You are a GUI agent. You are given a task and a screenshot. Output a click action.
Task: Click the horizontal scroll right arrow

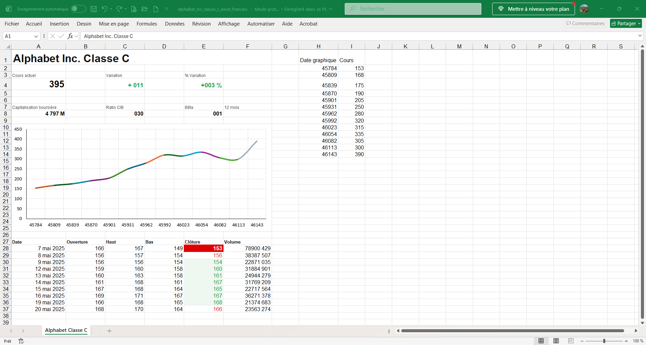click(636, 331)
